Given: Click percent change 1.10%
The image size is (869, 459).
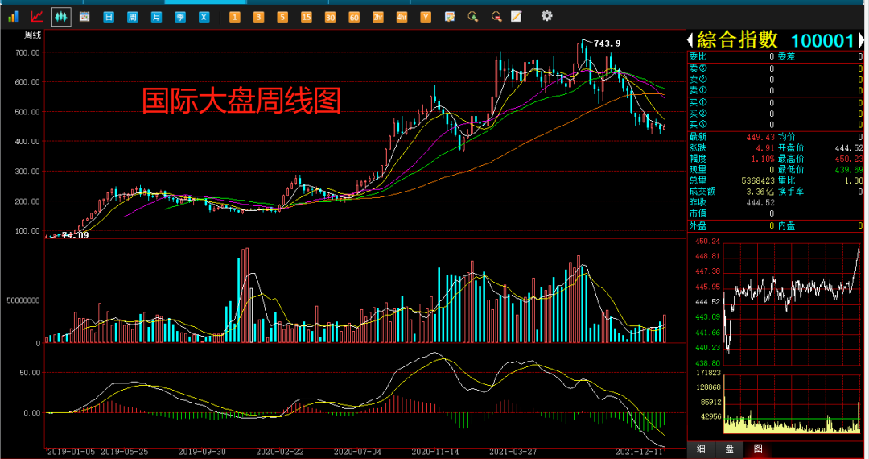Looking at the screenshot, I should (x=763, y=159).
